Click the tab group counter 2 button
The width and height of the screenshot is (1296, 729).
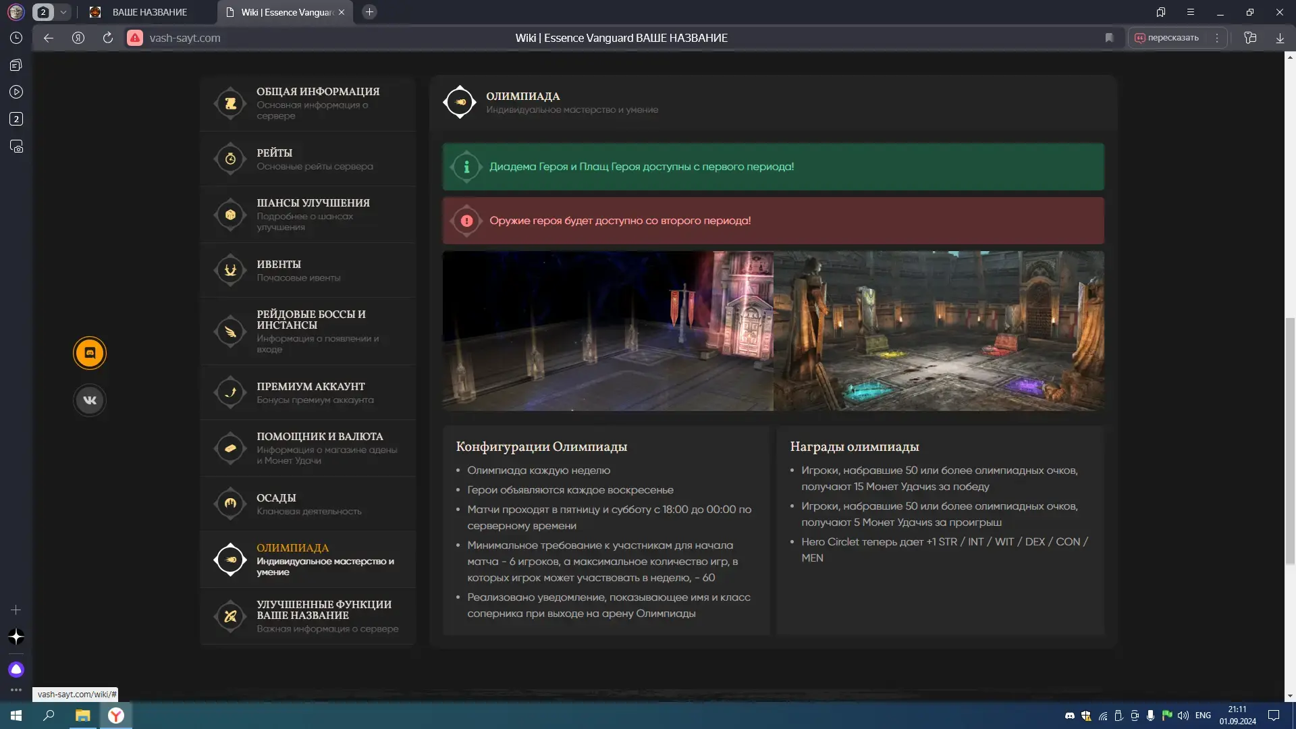[43, 12]
